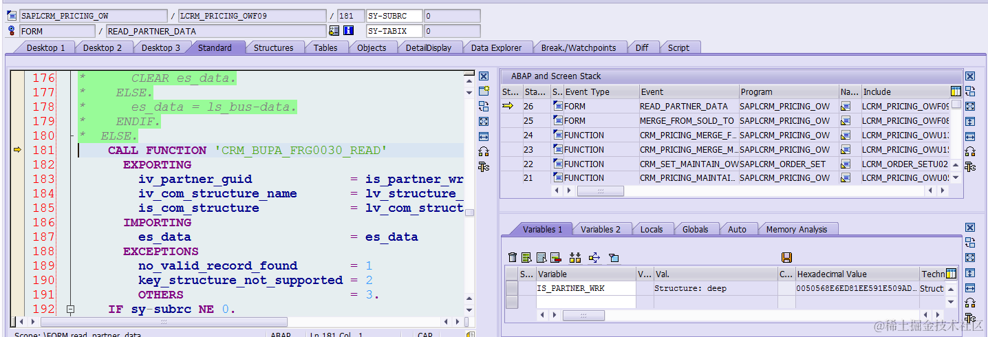Click the navigate icon beside the info icon

coord(334,30)
